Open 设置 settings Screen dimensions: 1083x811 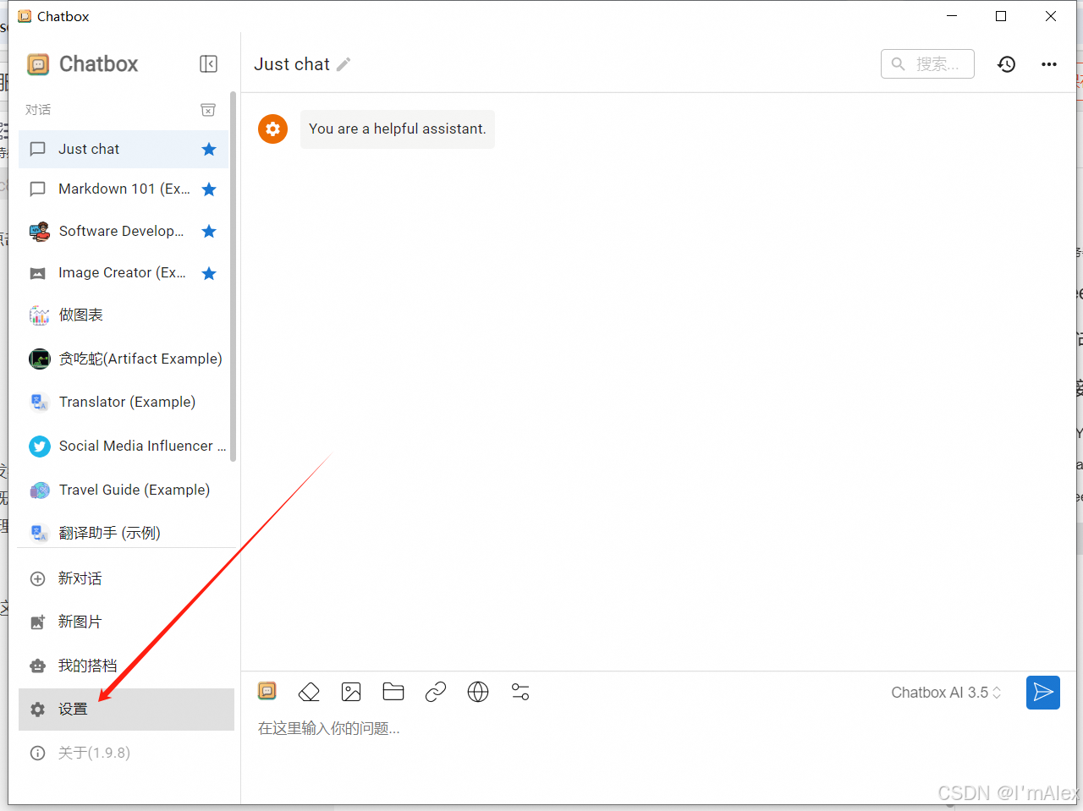[x=126, y=710]
